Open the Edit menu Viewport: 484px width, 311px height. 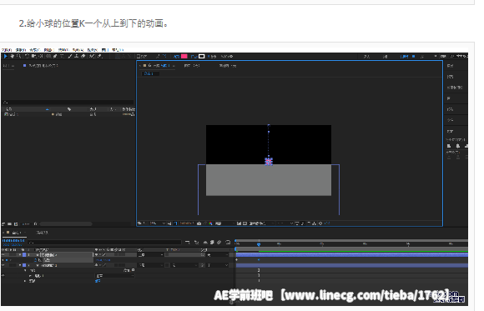pos(21,50)
